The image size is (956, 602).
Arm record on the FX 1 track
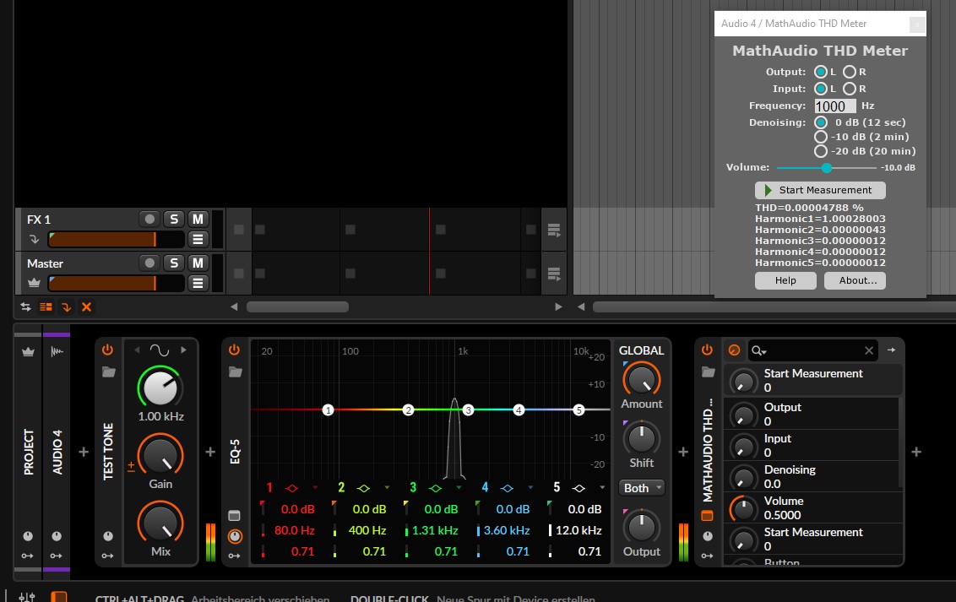tap(149, 220)
